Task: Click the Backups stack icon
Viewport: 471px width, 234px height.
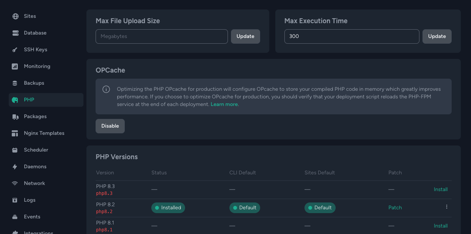Action: click(15, 83)
